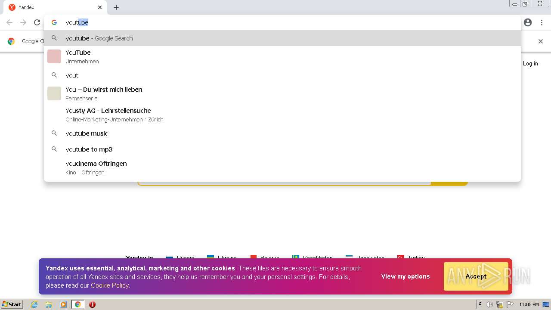Click magnifier icon beside 'youtube music'
Viewport: 551px width, 310px height.
tap(54, 133)
